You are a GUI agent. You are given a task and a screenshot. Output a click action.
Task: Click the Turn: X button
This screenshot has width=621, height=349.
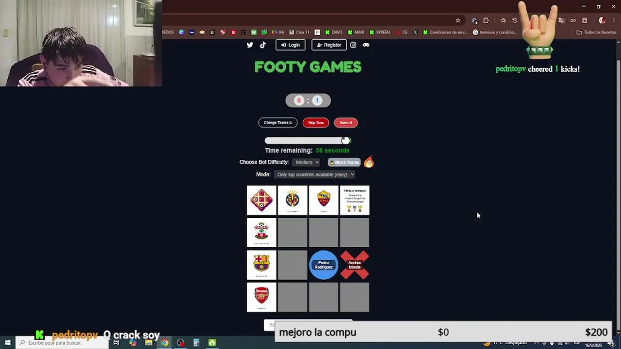click(x=346, y=123)
